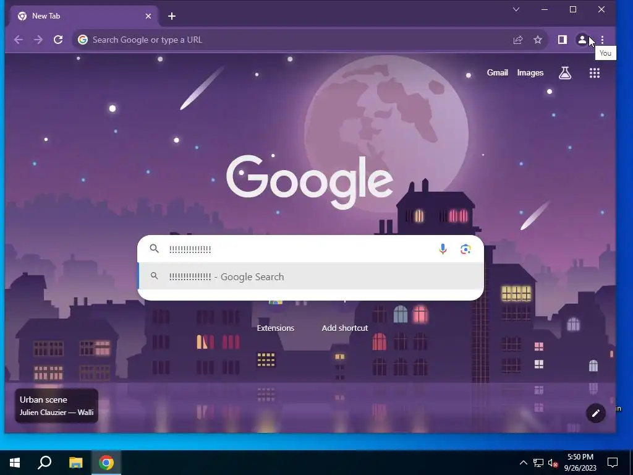Open the Urban scene background credit

(56, 406)
